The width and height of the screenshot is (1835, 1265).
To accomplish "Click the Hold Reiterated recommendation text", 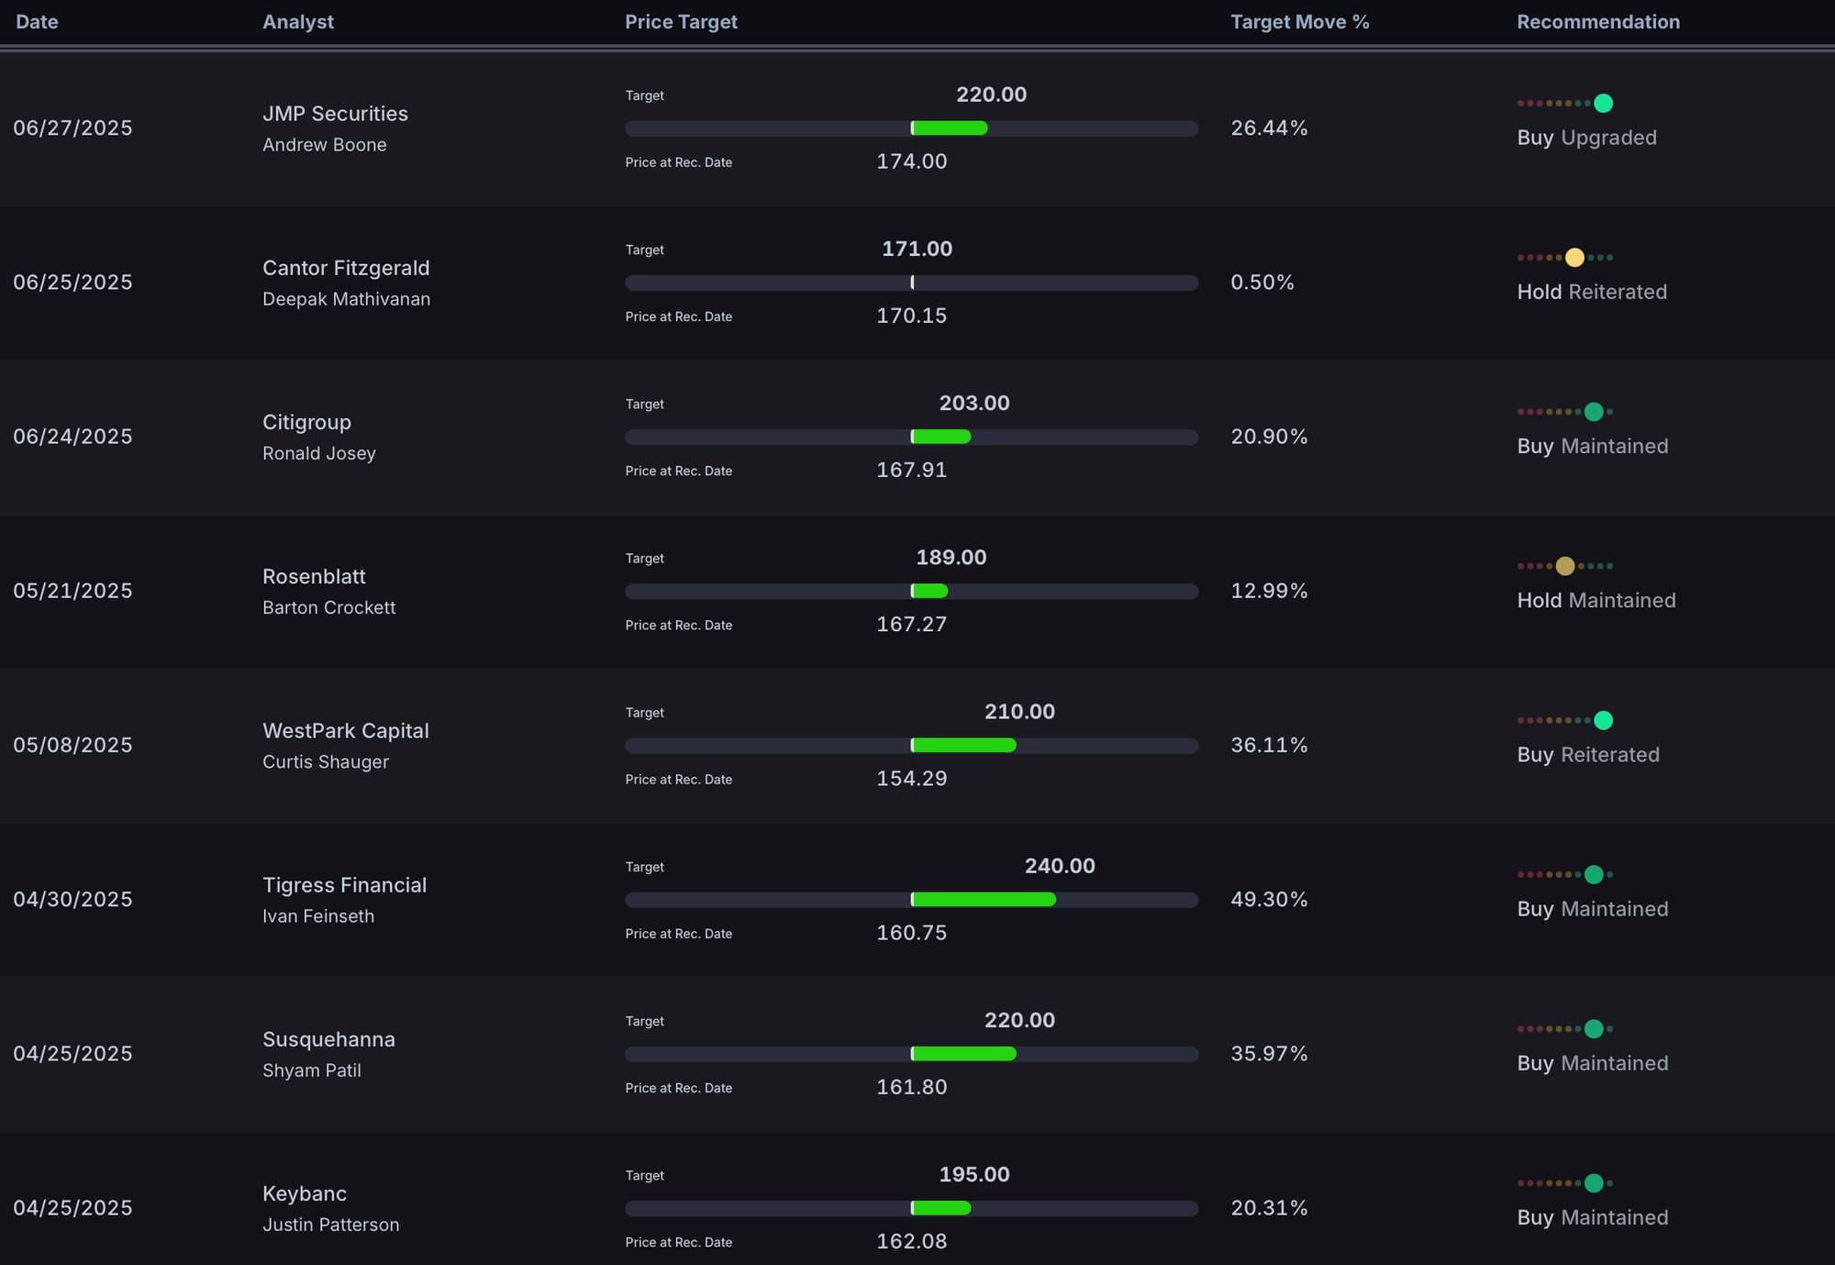I will 1592,292.
